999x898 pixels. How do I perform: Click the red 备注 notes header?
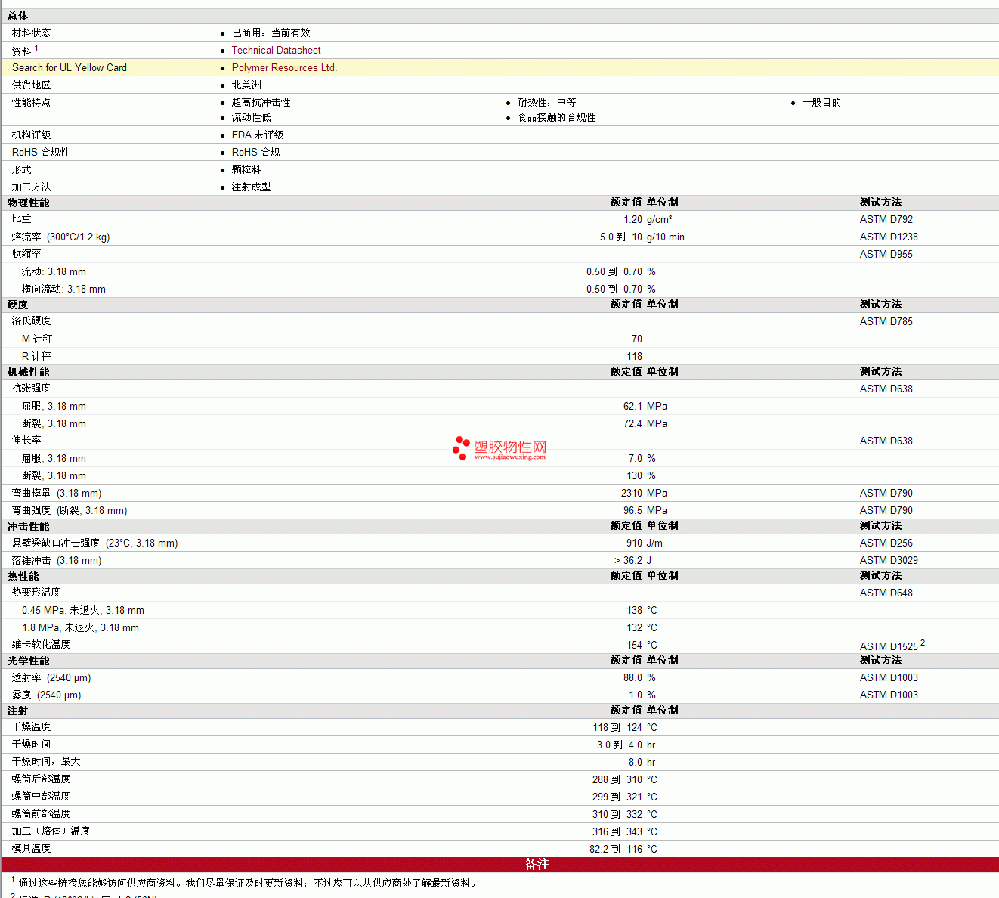click(x=500, y=865)
